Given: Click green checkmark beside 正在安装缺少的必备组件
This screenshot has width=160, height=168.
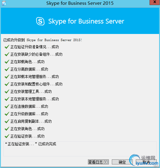Looking at the screenshot, I should pos(7,54).
